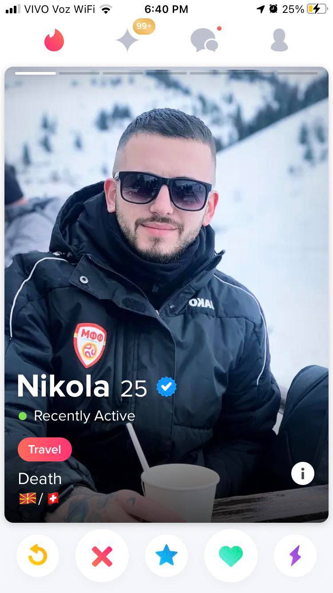Open profile details via info icon
Viewport: 333px width, 593px height.
point(303,473)
